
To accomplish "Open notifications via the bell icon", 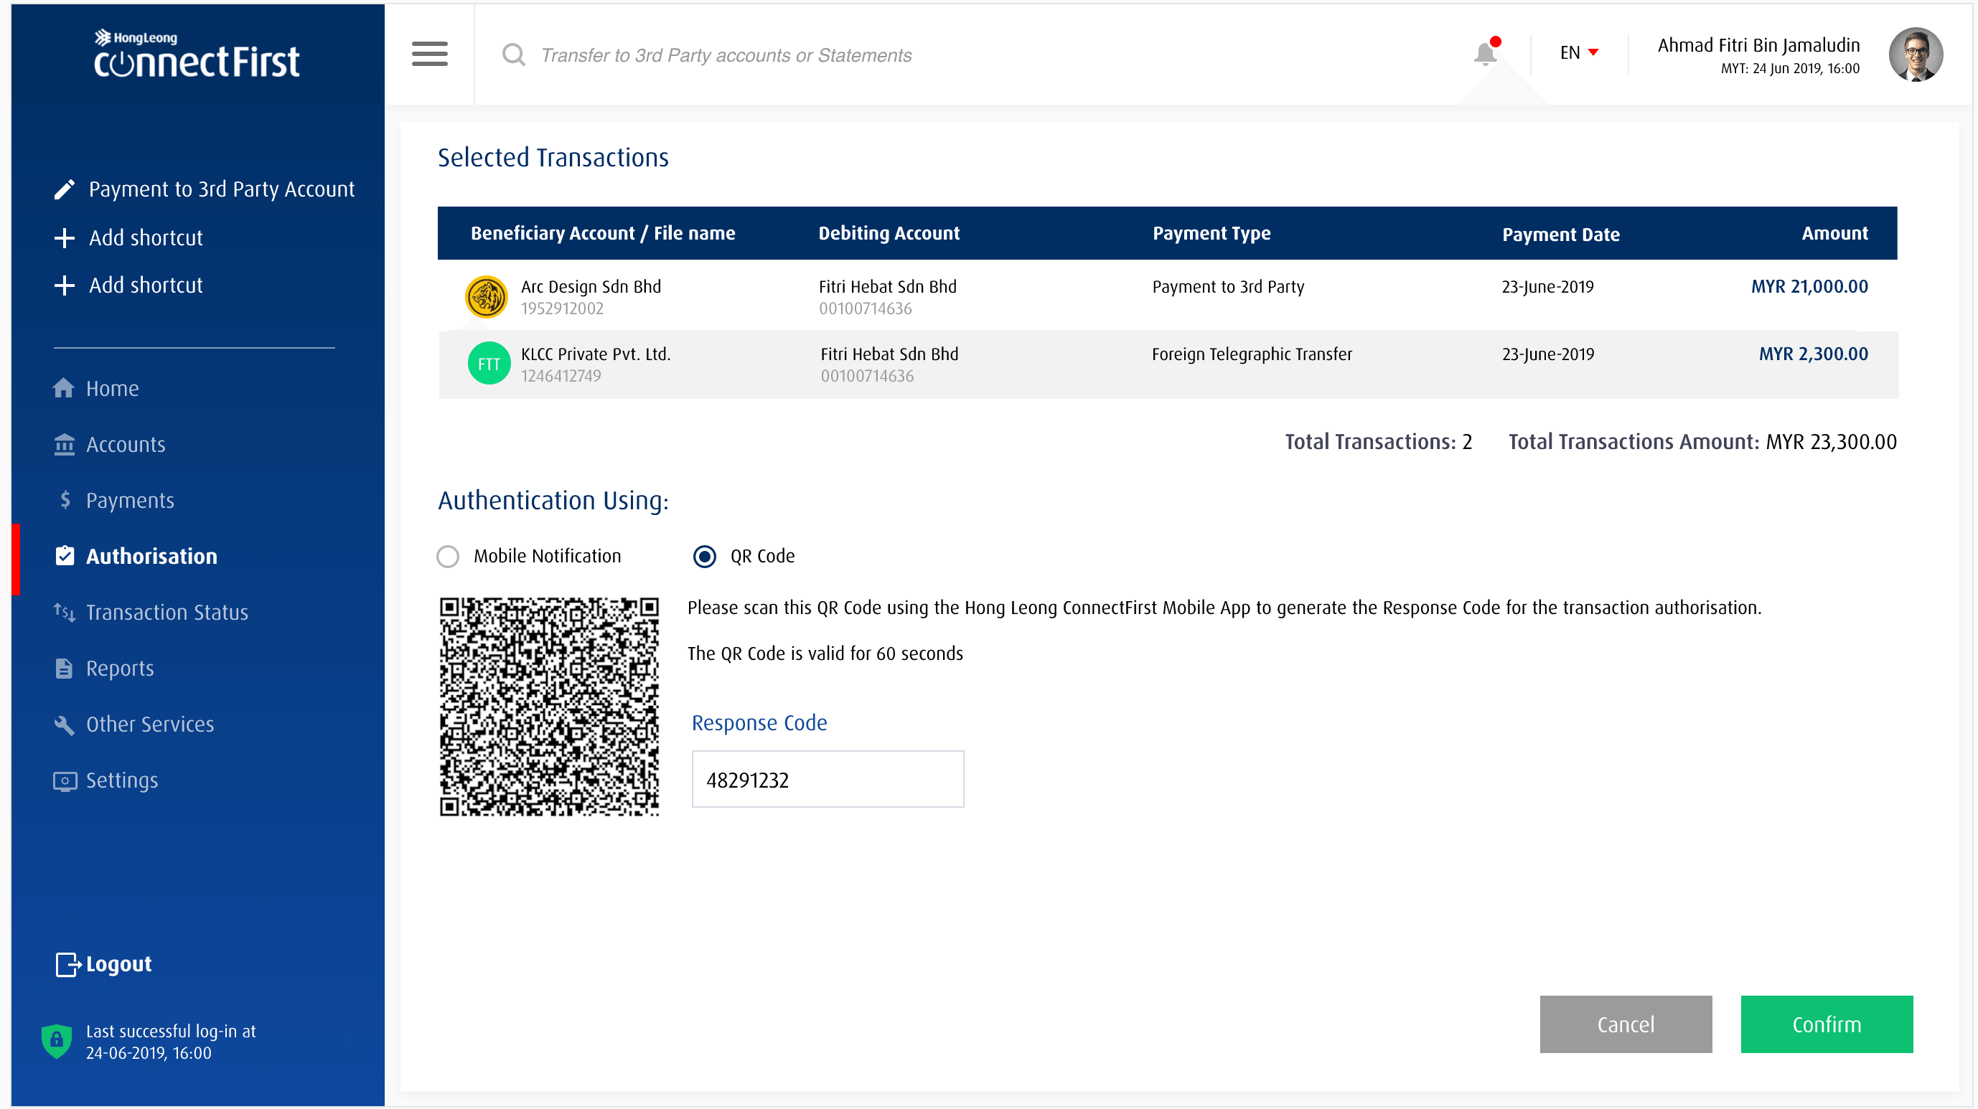I will click(1485, 52).
